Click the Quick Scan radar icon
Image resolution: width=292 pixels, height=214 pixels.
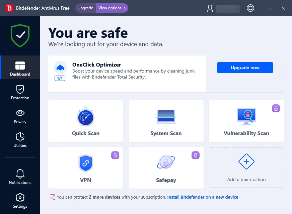(x=86, y=117)
